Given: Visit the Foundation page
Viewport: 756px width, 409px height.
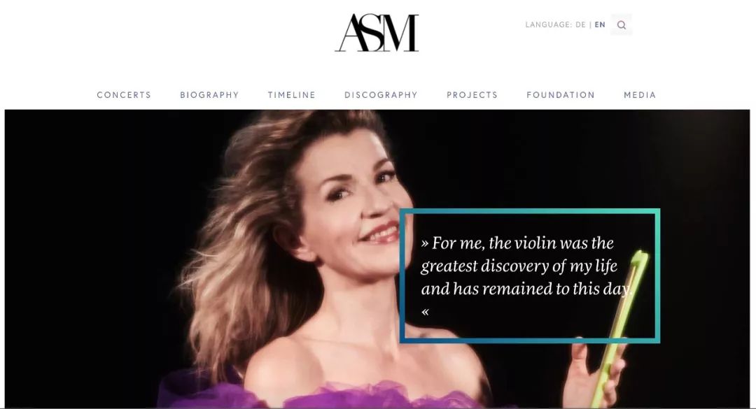Looking at the screenshot, I should pos(561,95).
